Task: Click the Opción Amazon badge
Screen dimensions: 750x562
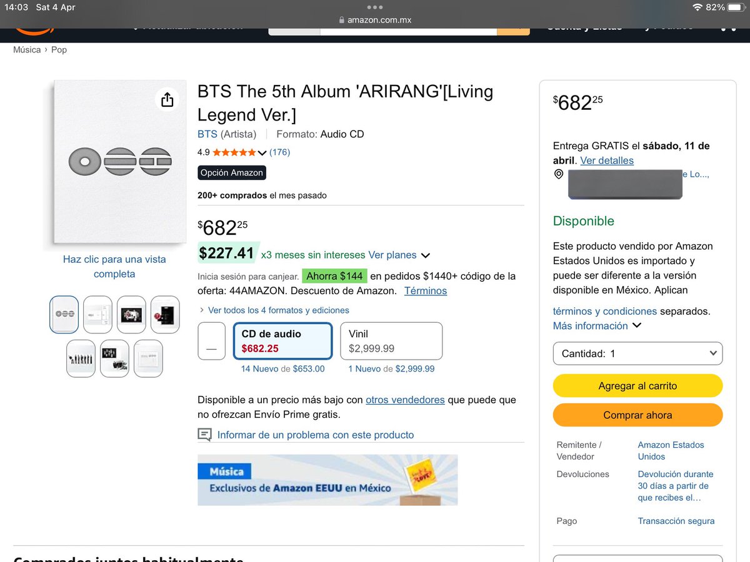Action: (232, 173)
